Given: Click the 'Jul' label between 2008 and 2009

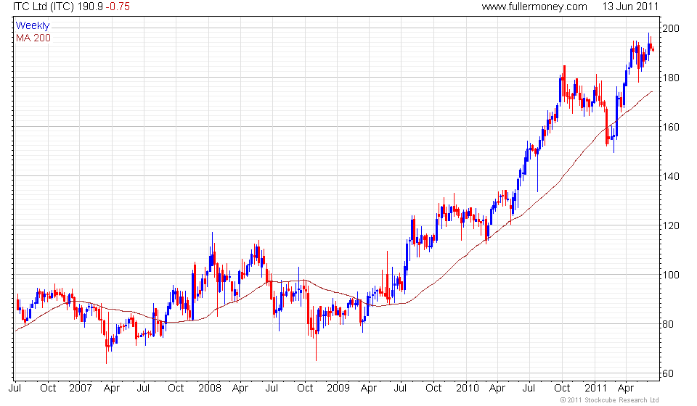Looking at the screenshot, I should [x=272, y=388].
